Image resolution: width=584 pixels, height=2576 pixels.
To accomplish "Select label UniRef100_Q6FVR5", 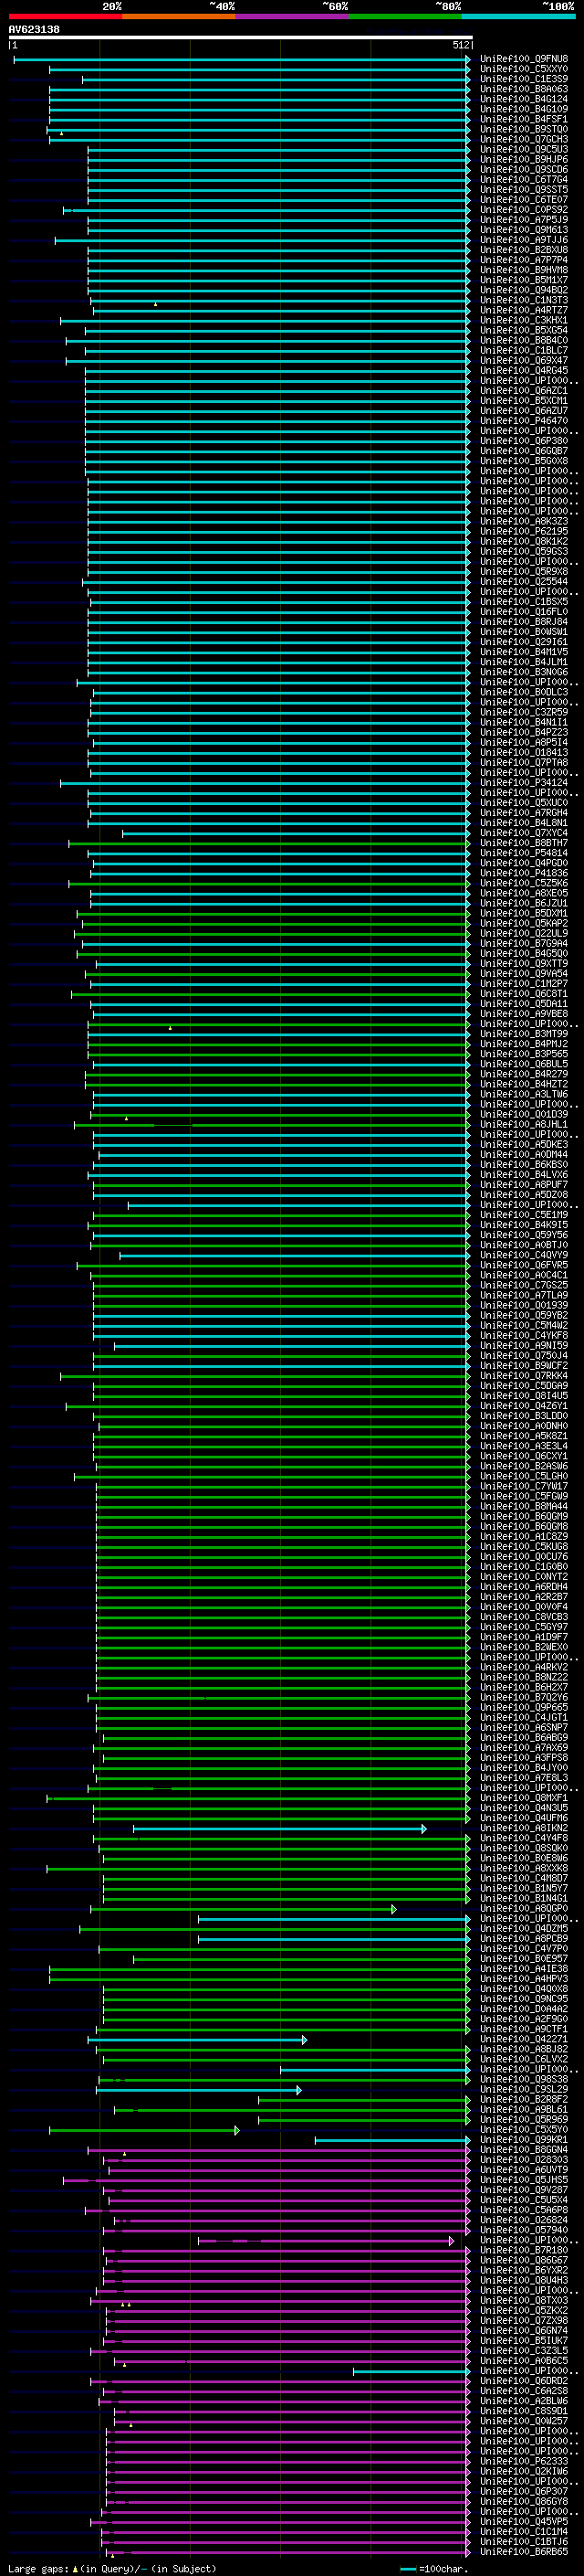I will 524,1266.
